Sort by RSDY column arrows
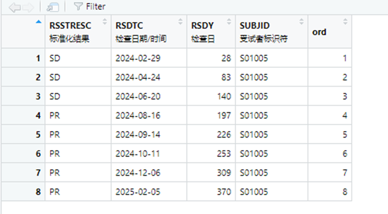 229,21
